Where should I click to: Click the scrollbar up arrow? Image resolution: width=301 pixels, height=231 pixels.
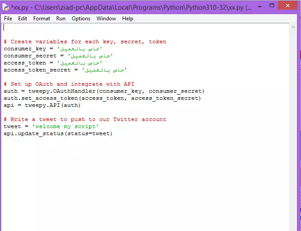(293, 27)
